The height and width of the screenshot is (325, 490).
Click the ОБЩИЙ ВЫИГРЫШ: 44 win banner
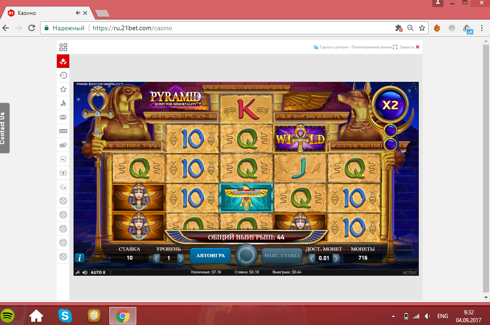click(246, 237)
